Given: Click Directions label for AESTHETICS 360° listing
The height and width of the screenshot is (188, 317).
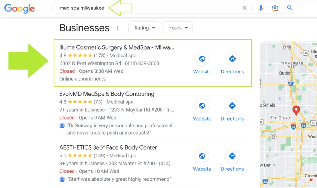Looking at the screenshot, I should pyautogui.click(x=232, y=169).
